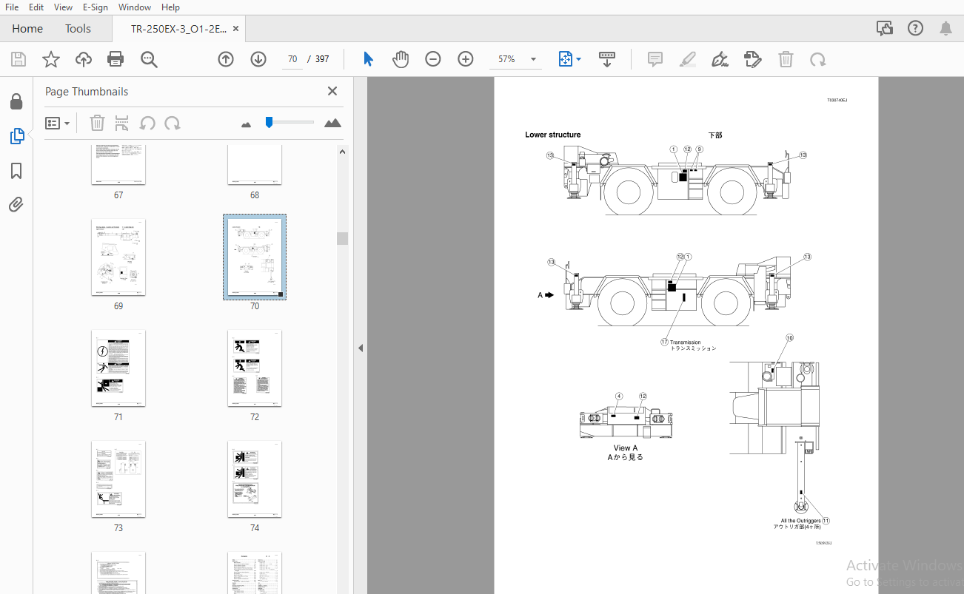Activate the hand pan tool
This screenshot has width=964, height=594.
[x=401, y=59]
